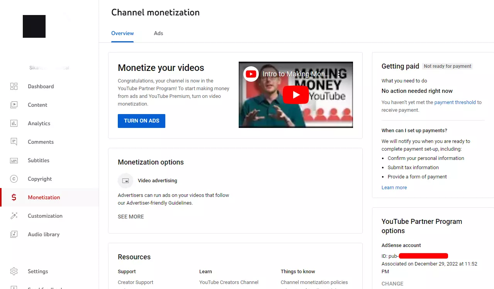This screenshot has height=289, width=494.
Task: Play the Intro to Making Money video
Action: pyautogui.click(x=296, y=94)
